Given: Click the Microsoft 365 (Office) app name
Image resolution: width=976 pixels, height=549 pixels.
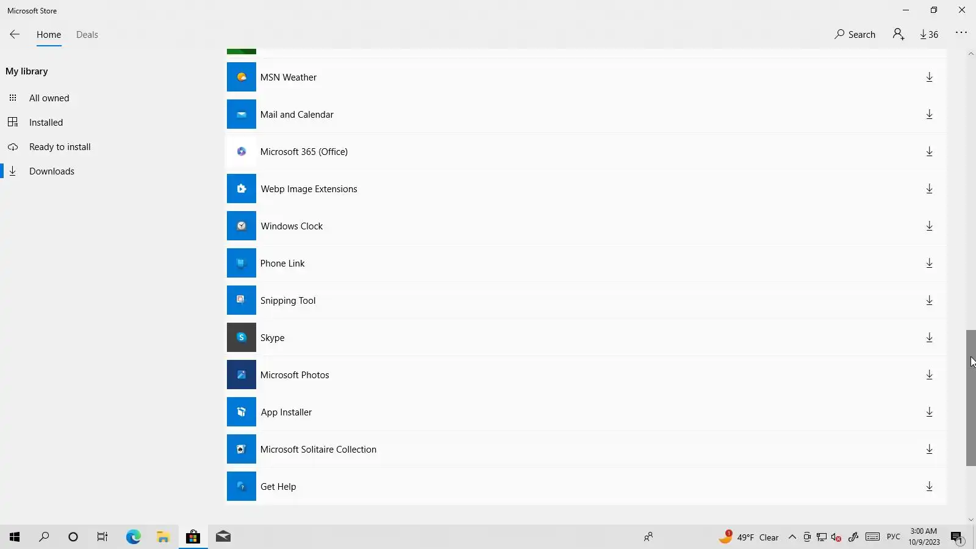Looking at the screenshot, I should [304, 152].
